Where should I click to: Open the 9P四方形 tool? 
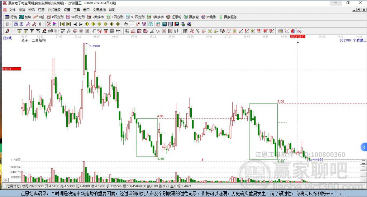click(75, 17)
